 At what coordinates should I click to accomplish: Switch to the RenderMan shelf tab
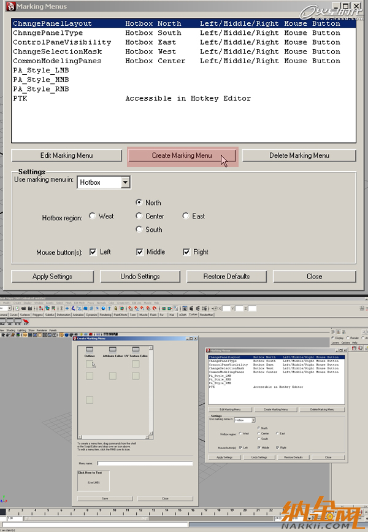point(206,315)
